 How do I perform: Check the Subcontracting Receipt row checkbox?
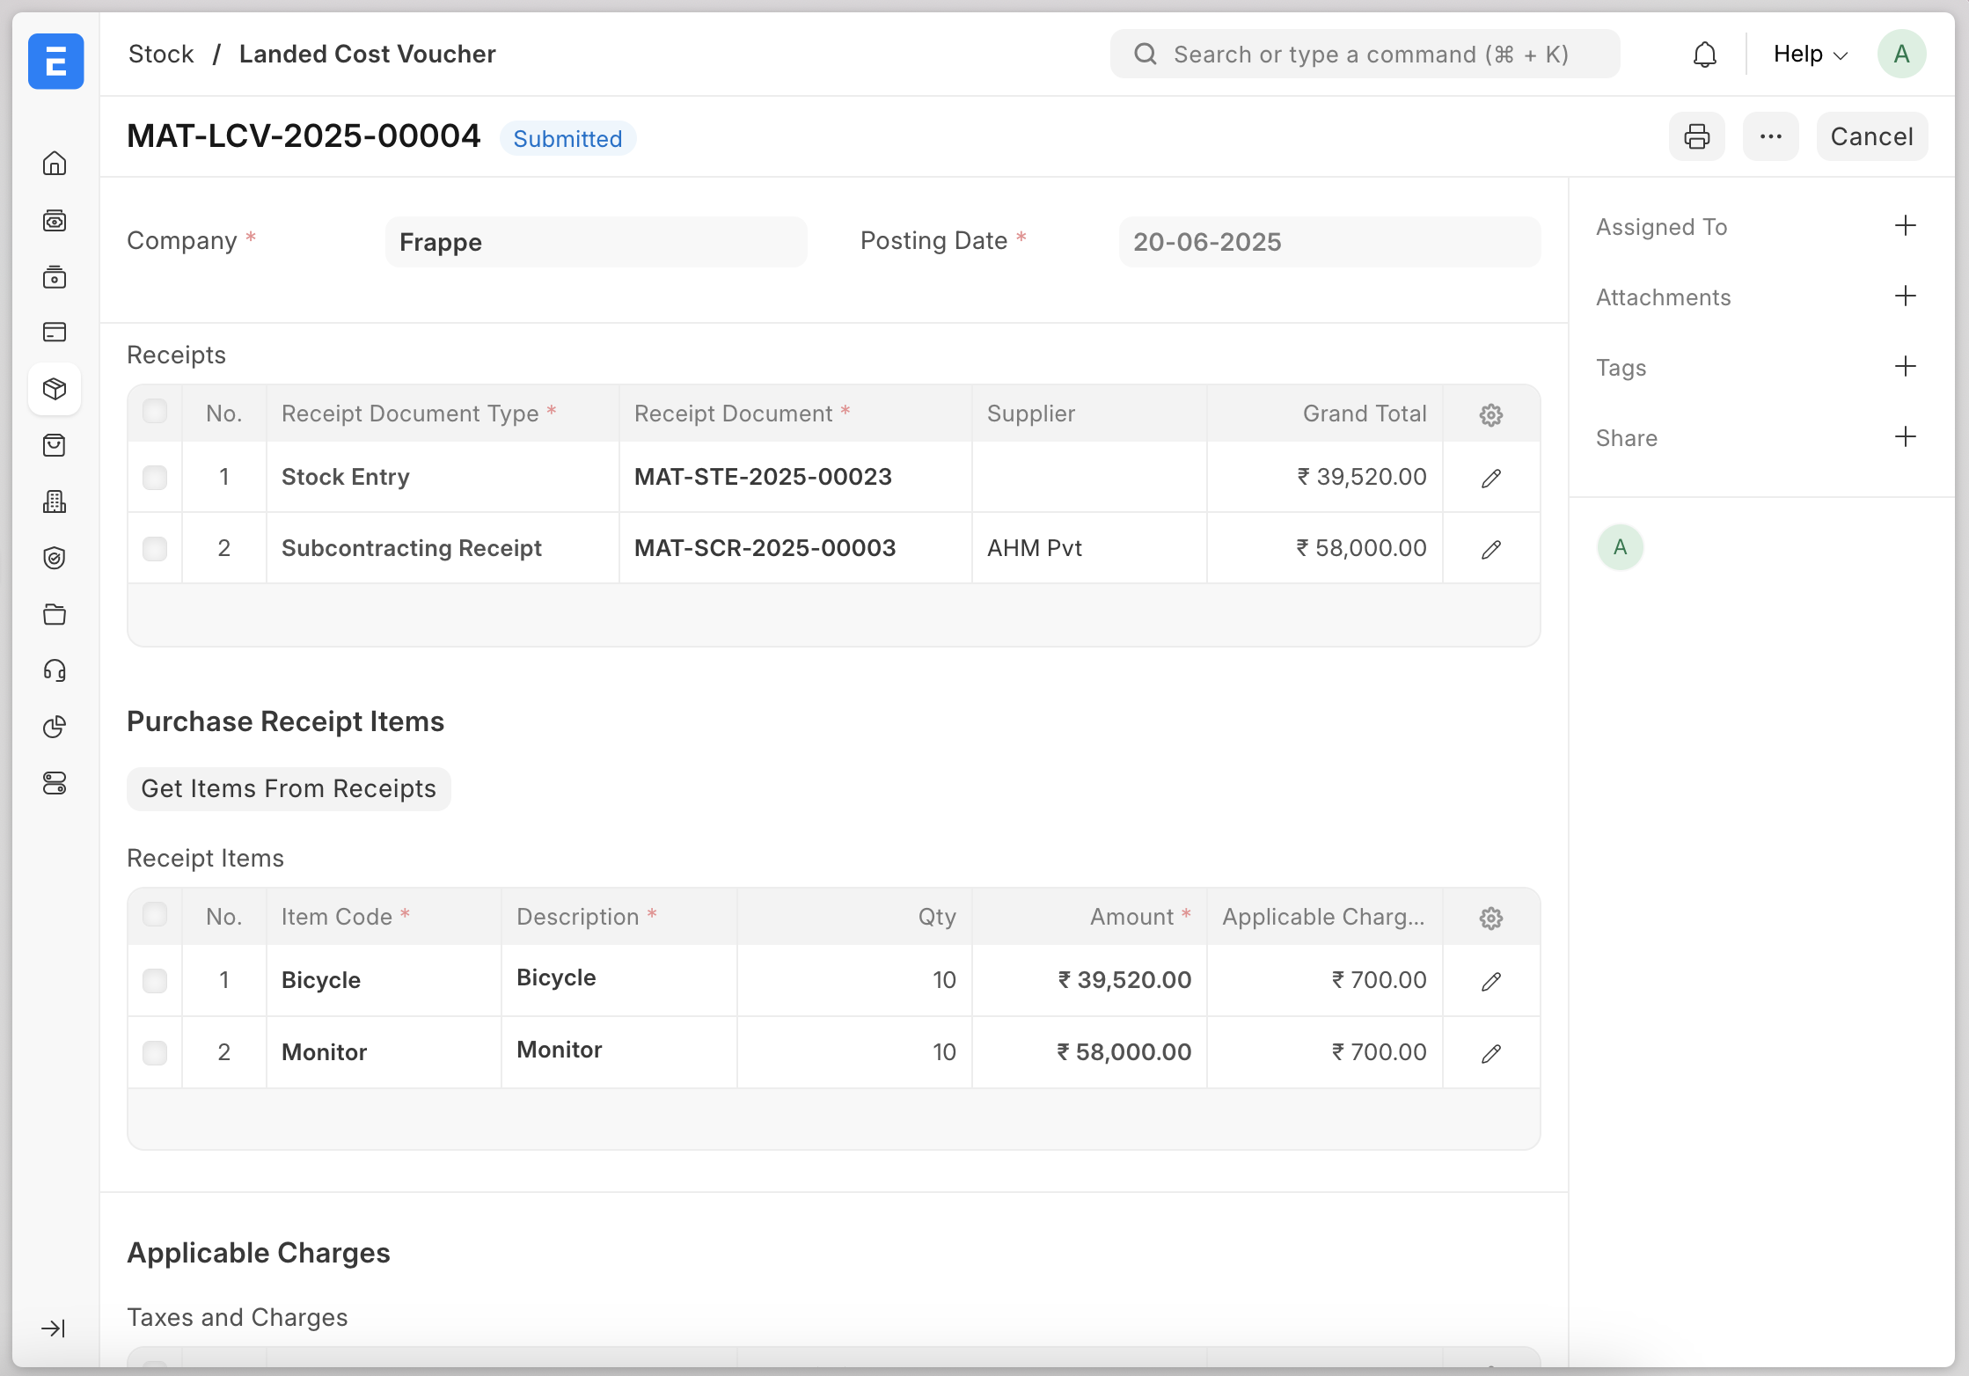pos(155,548)
